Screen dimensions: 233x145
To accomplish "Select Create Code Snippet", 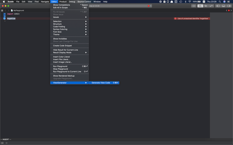I will point(69,46).
